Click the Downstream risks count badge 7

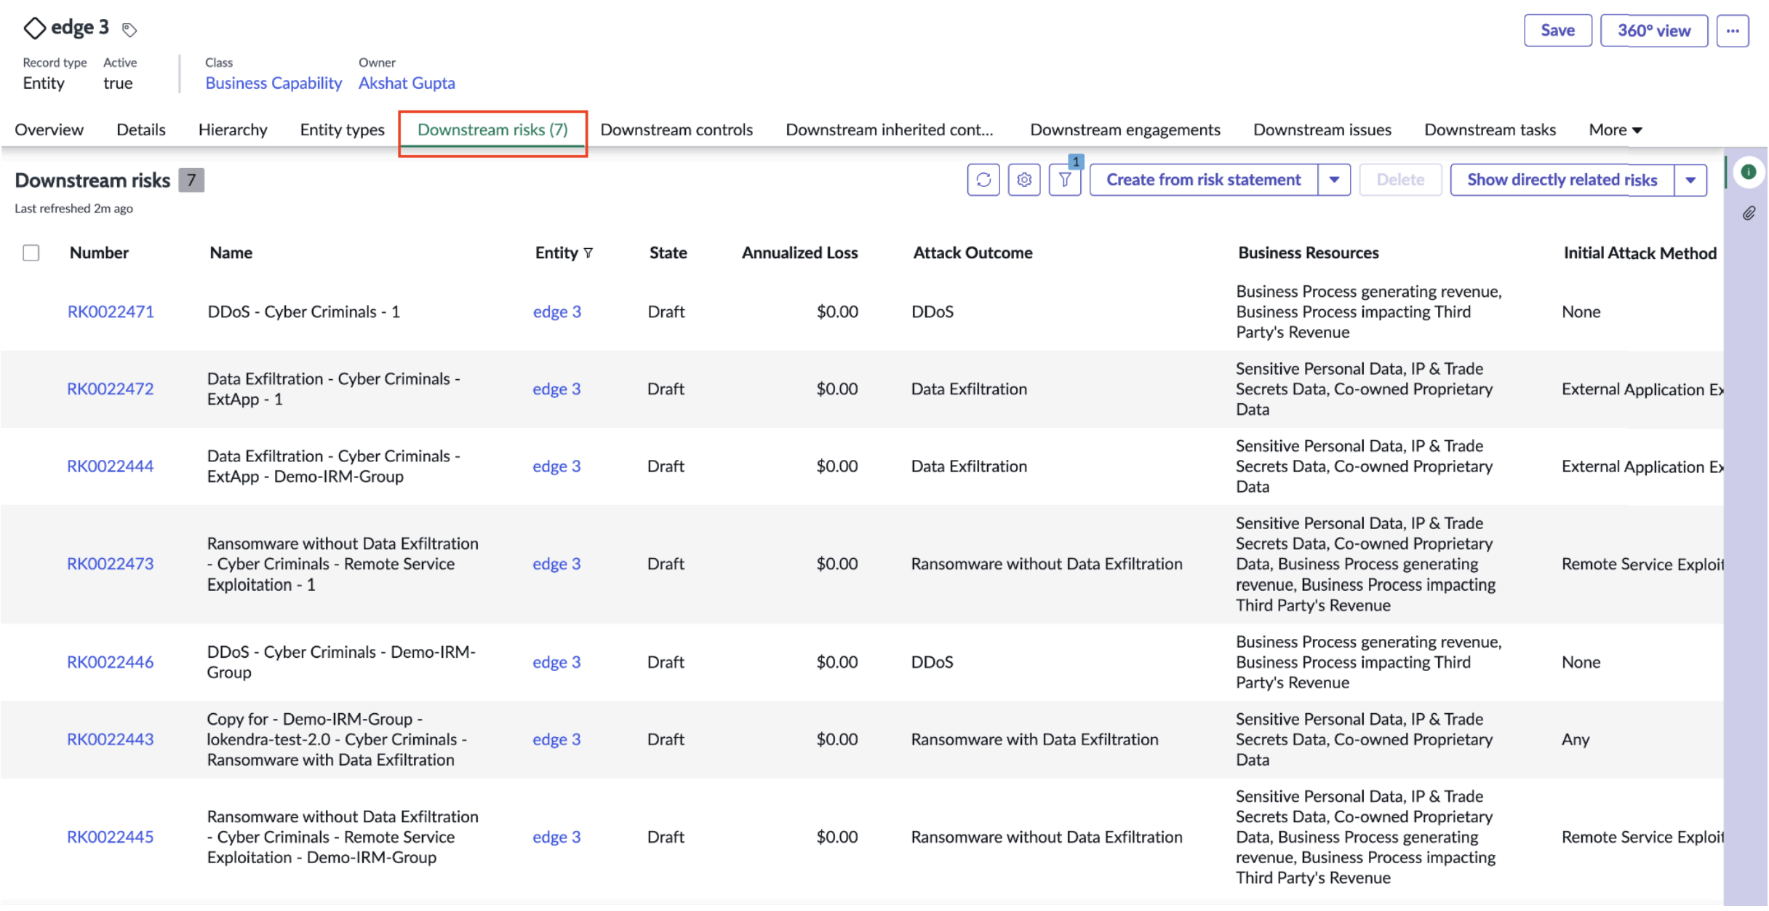(x=191, y=180)
